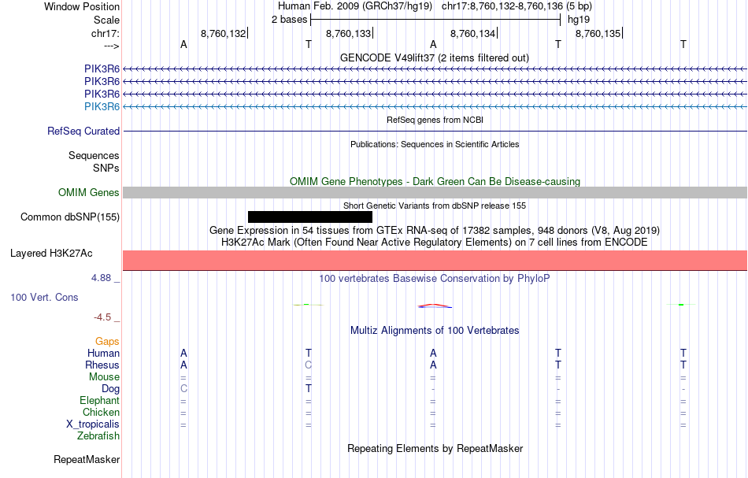
Task: Click the Sequences track label
Action: 94,155
